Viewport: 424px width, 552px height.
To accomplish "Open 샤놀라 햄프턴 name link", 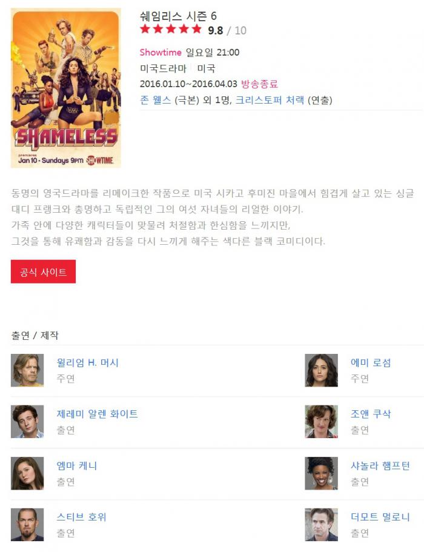I will (x=380, y=466).
